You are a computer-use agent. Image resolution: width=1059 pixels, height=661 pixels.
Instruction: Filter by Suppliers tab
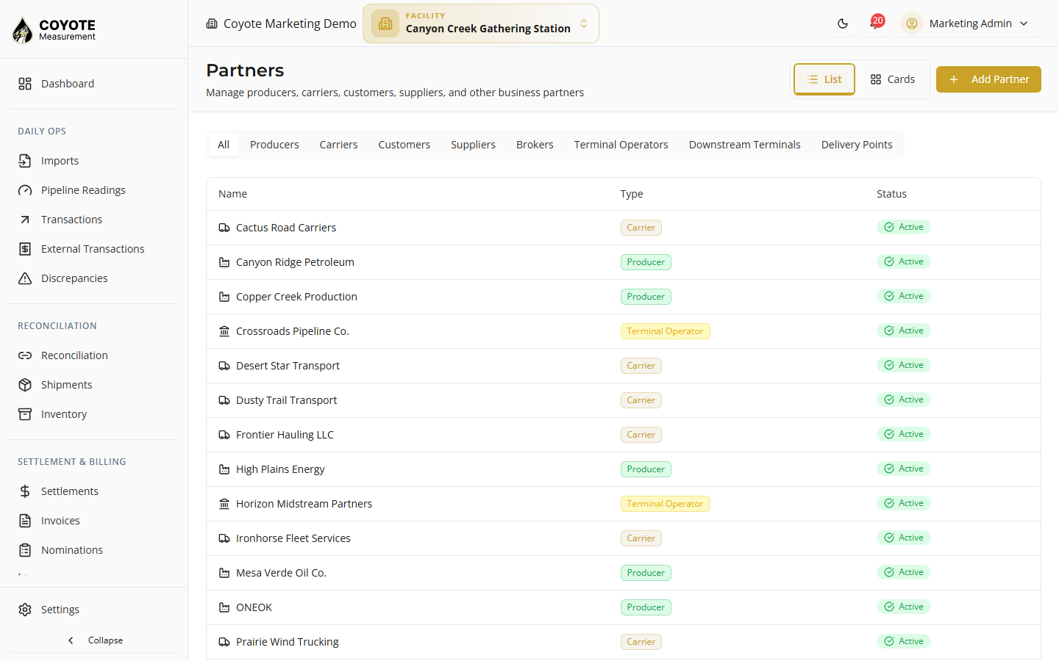click(473, 145)
